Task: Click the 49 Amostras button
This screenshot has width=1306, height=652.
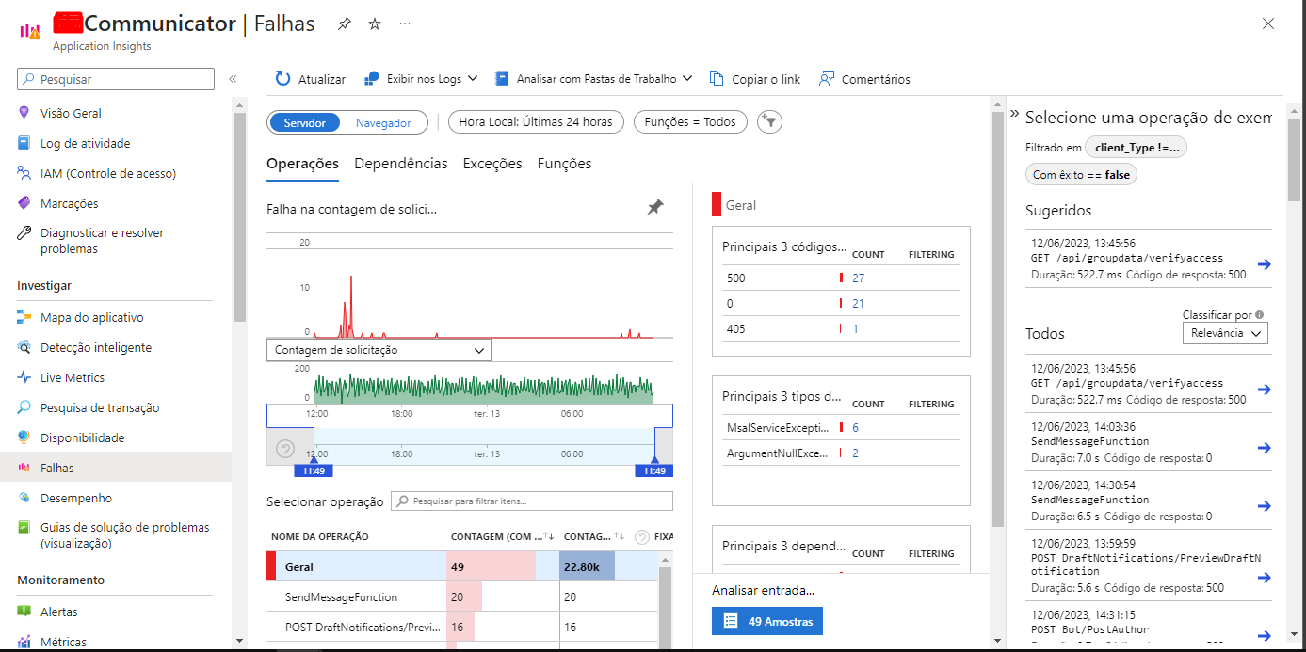Action: [766, 621]
